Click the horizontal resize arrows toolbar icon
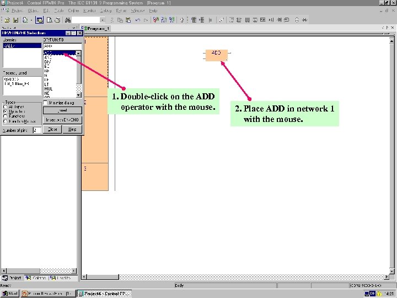Screen dimensions: 397x298 click(x=305, y=20)
